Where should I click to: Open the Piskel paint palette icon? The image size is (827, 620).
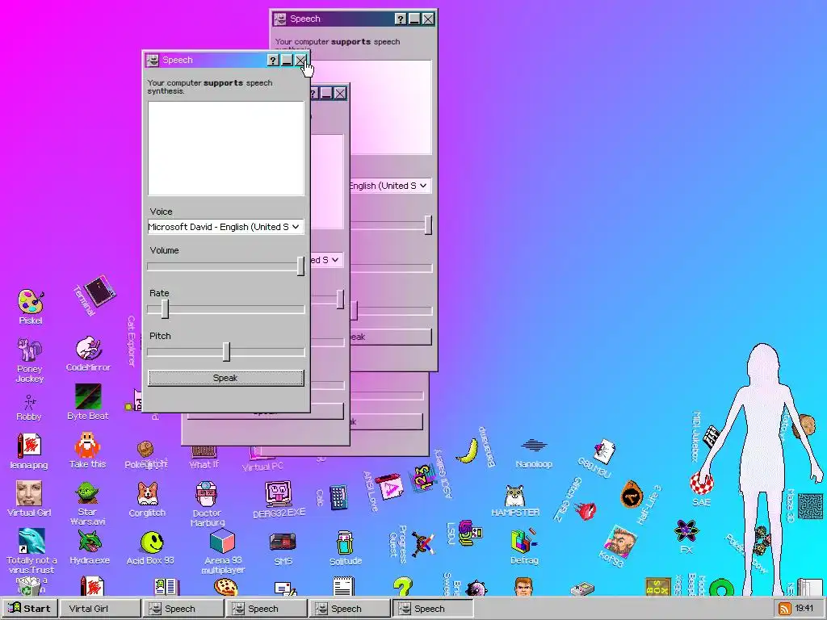(x=31, y=302)
